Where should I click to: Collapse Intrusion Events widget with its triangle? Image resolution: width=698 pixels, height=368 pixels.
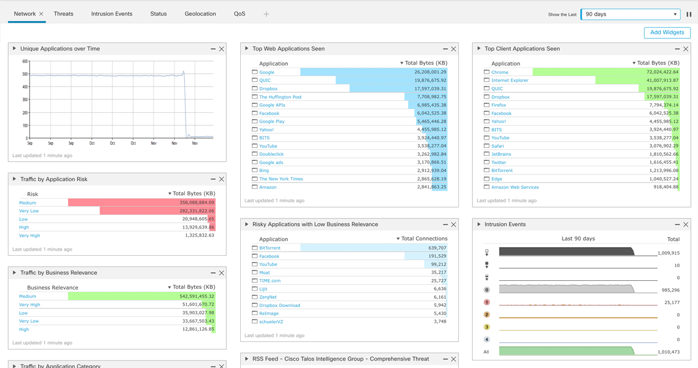[x=479, y=224]
